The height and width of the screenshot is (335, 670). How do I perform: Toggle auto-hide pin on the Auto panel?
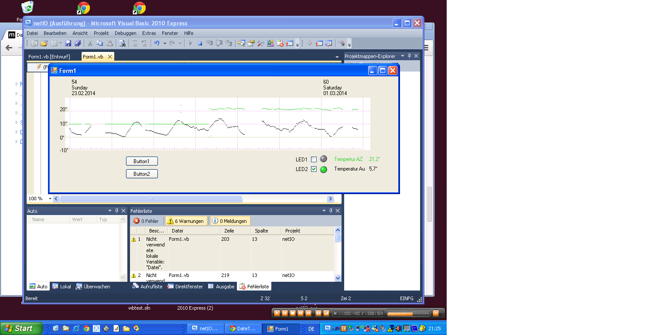pyautogui.click(x=116, y=211)
